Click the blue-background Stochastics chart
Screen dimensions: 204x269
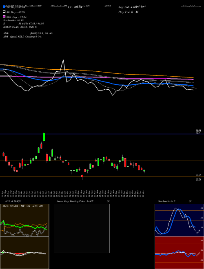[x=179, y=220]
